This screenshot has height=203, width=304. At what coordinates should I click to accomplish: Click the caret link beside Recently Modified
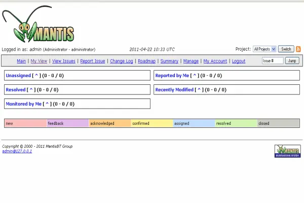pos(200,90)
